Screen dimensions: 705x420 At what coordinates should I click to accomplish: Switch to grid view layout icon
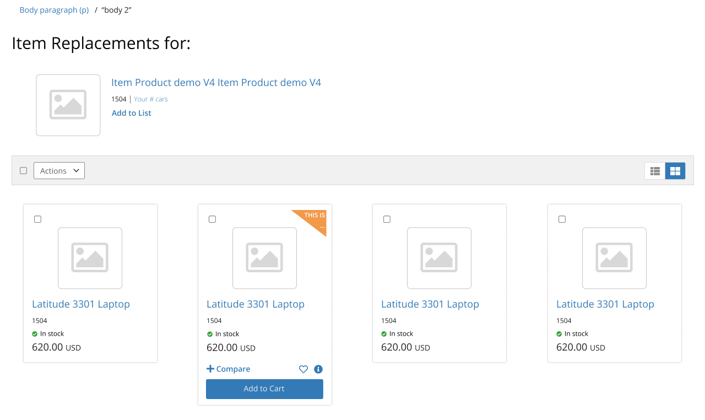tap(675, 171)
